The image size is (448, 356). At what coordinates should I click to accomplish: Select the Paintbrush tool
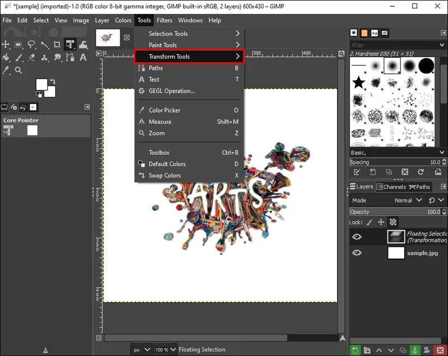18,58
